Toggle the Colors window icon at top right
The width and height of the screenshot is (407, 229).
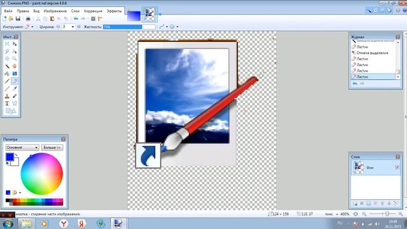click(x=389, y=10)
